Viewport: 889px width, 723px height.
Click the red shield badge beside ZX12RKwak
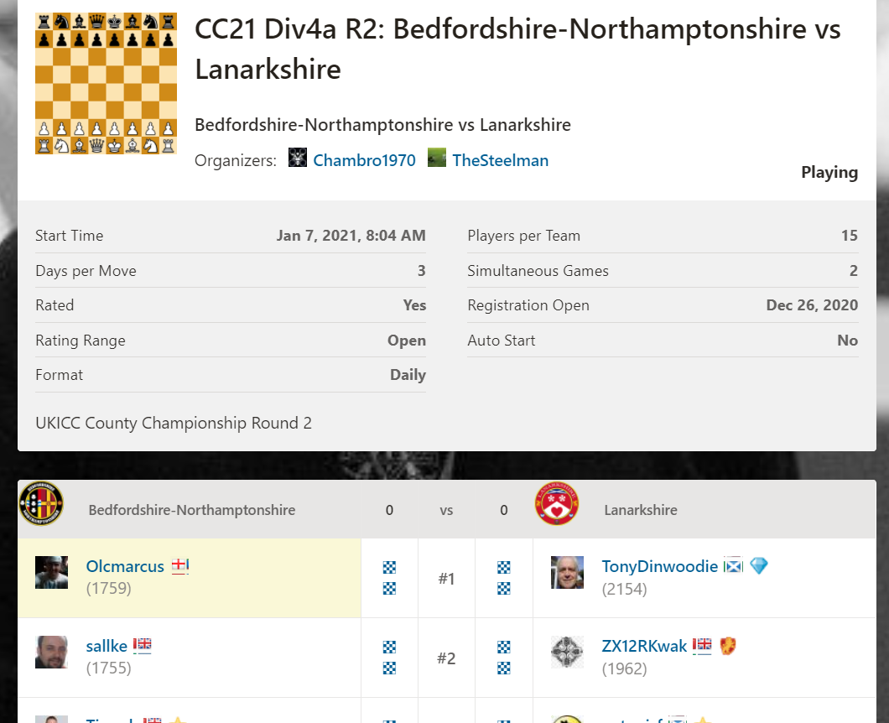tap(728, 646)
